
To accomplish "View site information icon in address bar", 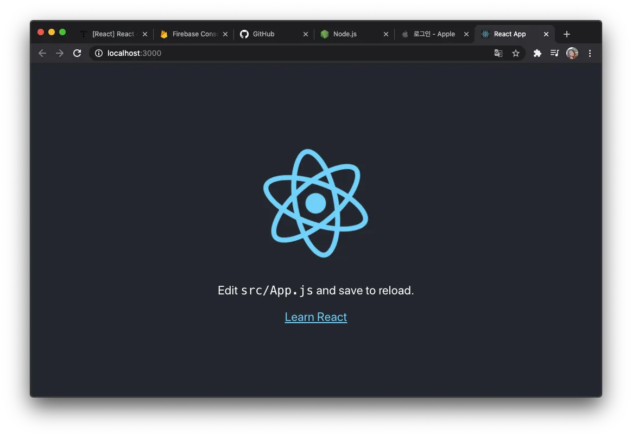I will click(99, 53).
